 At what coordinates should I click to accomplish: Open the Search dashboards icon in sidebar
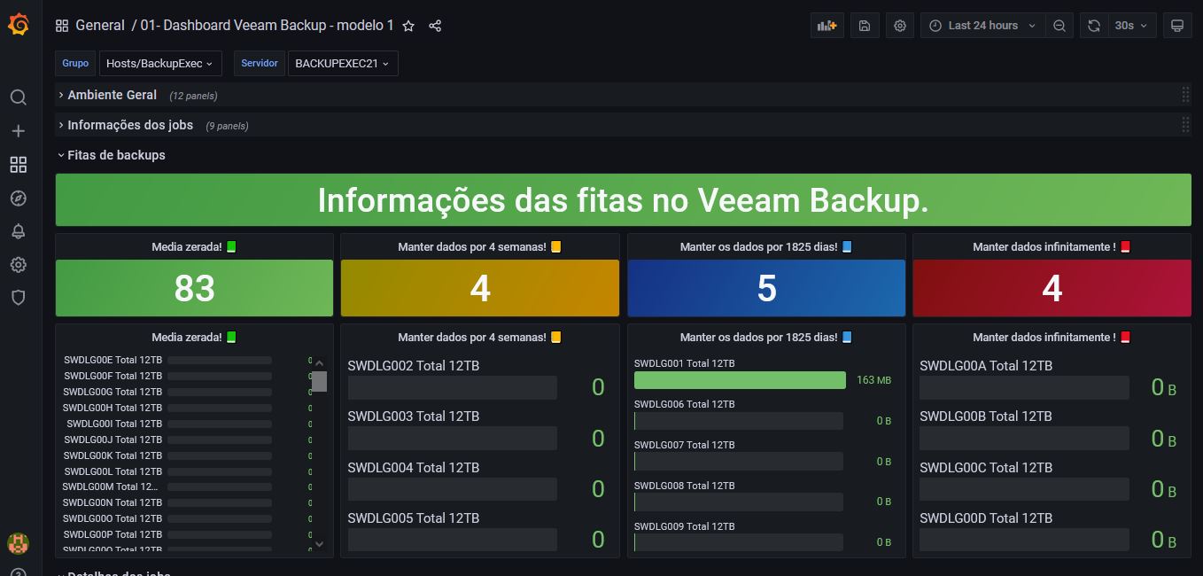(18, 97)
